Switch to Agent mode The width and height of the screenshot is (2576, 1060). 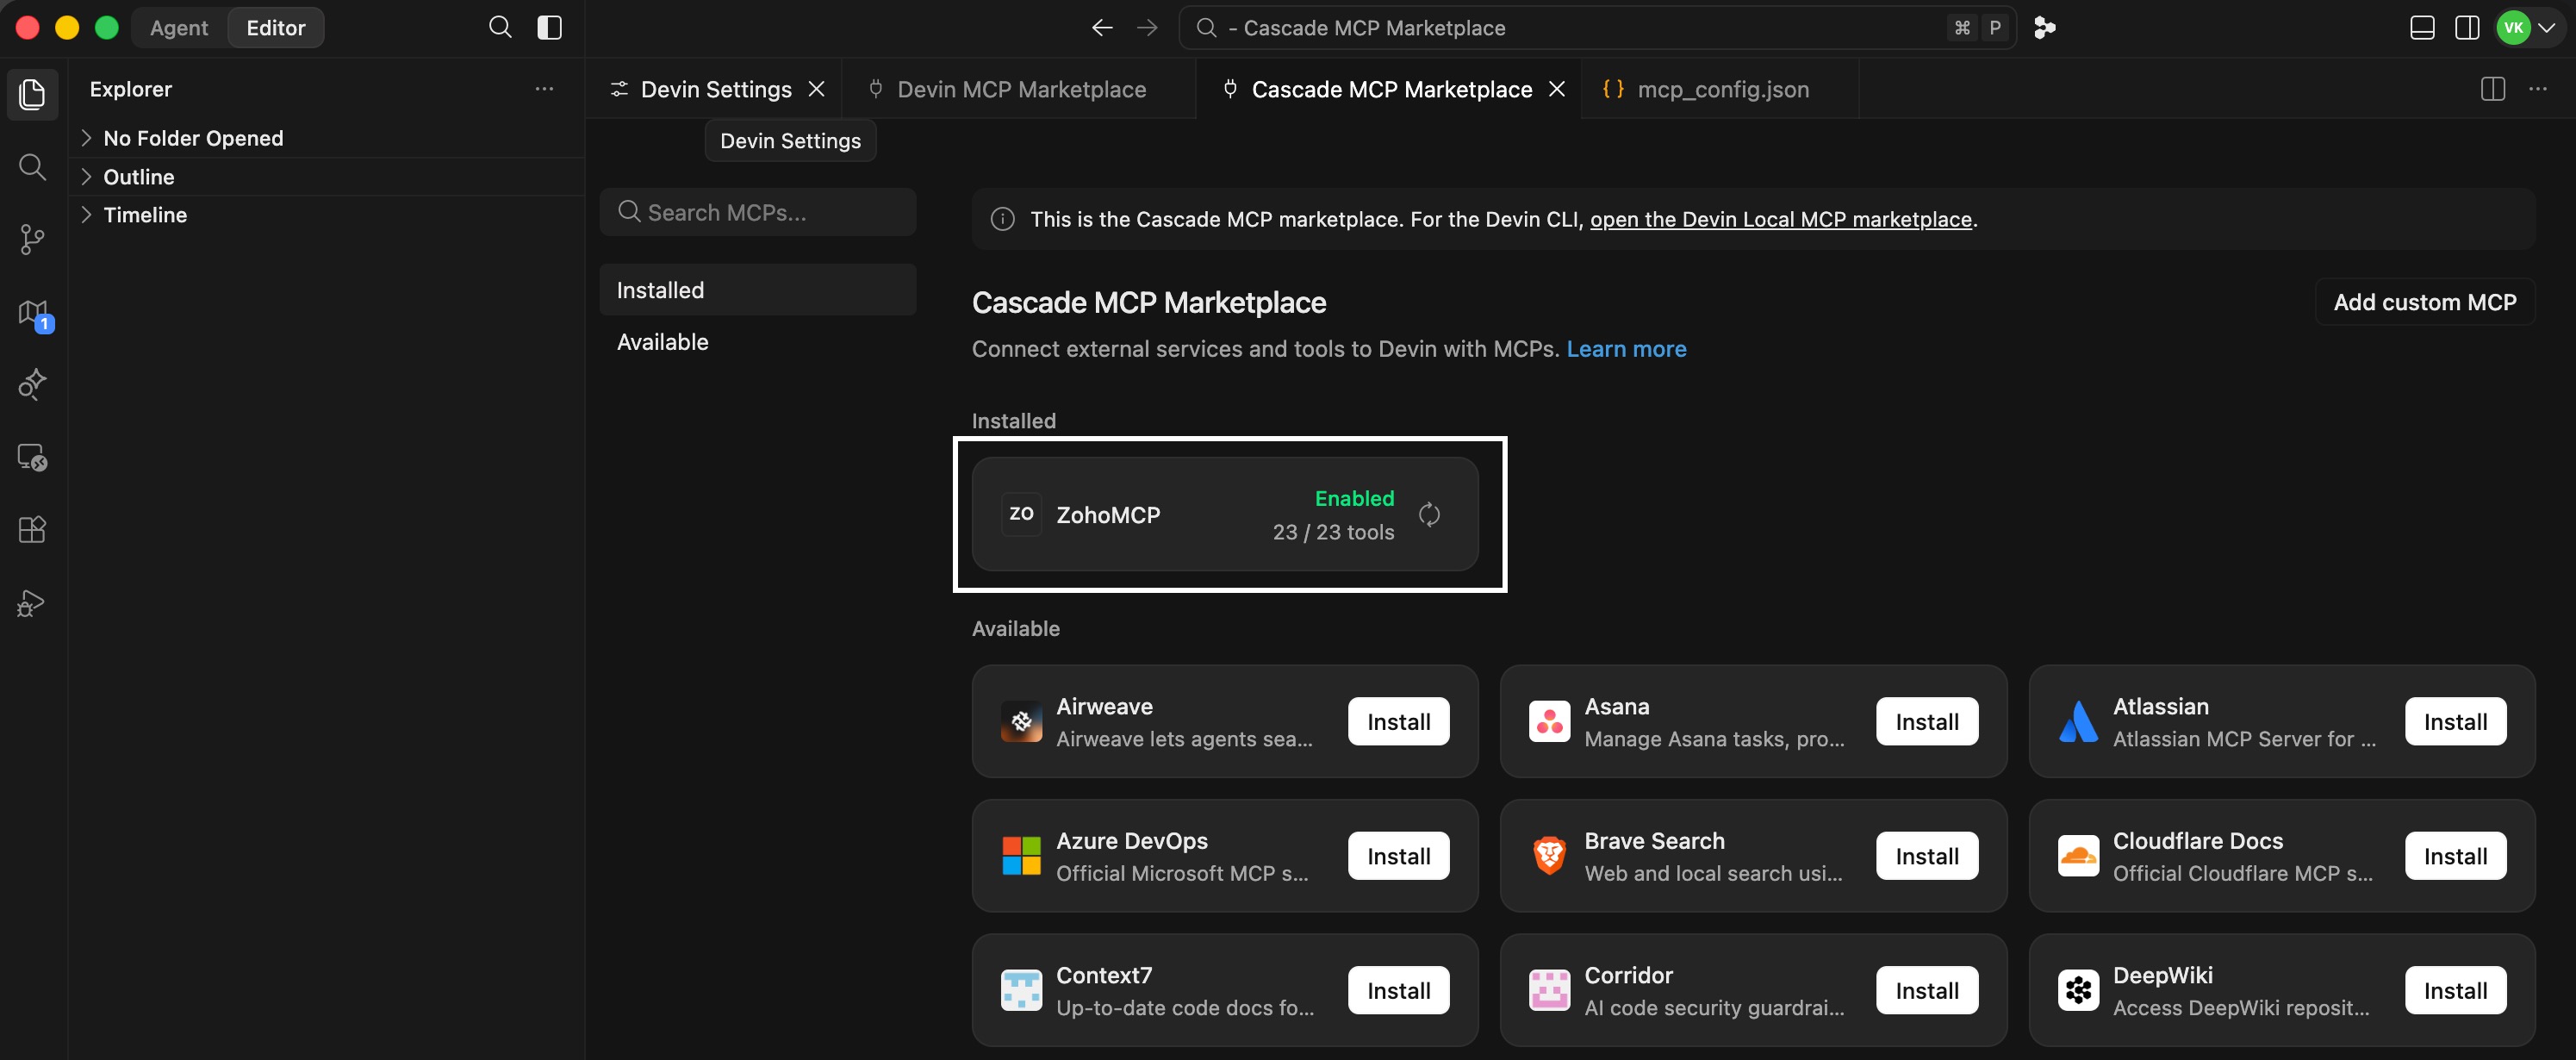[179, 28]
